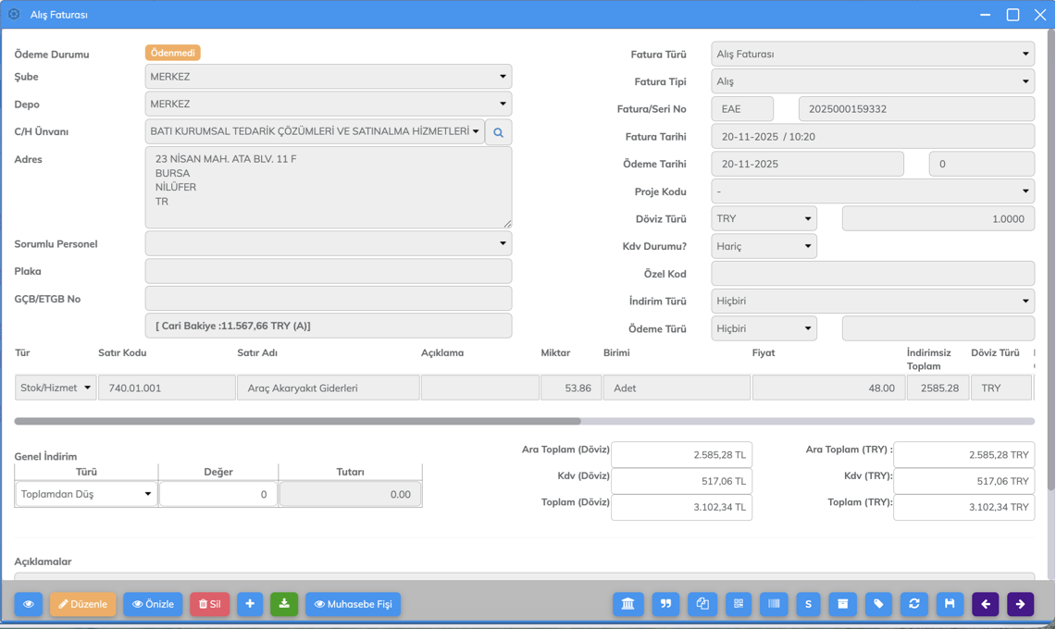Click the eye icon button at bottom left
Screen dimensions: 1056x629
[x=29, y=604]
